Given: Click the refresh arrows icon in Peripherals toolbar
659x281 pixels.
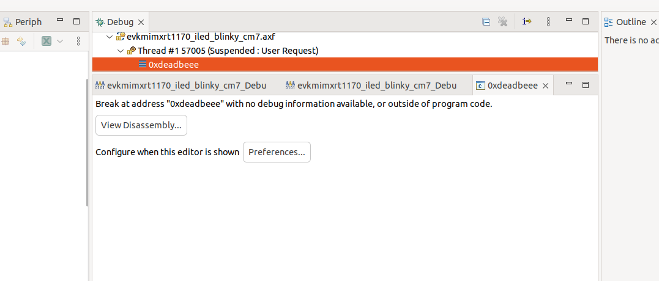Looking at the screenshot, I should [21, 41].
